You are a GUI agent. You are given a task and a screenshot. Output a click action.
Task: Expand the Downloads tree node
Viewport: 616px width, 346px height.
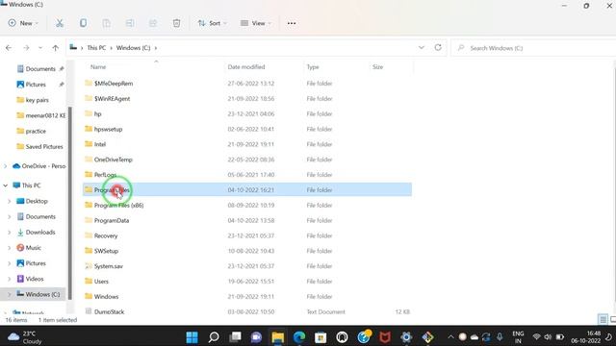tap(9, 233)
